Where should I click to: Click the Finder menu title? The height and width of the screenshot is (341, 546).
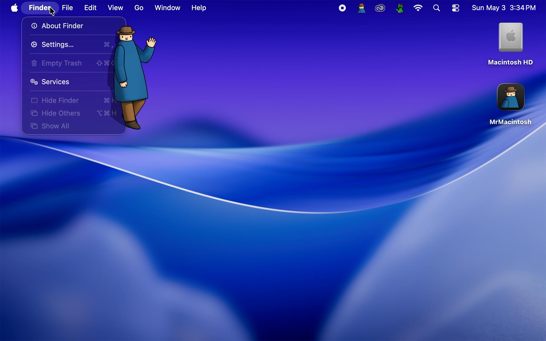pyautogui.click(x=40, y=8)
